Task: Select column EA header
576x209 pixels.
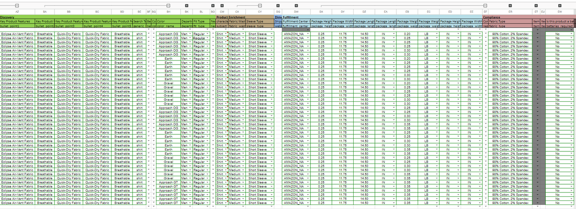Action: [386, 12]
